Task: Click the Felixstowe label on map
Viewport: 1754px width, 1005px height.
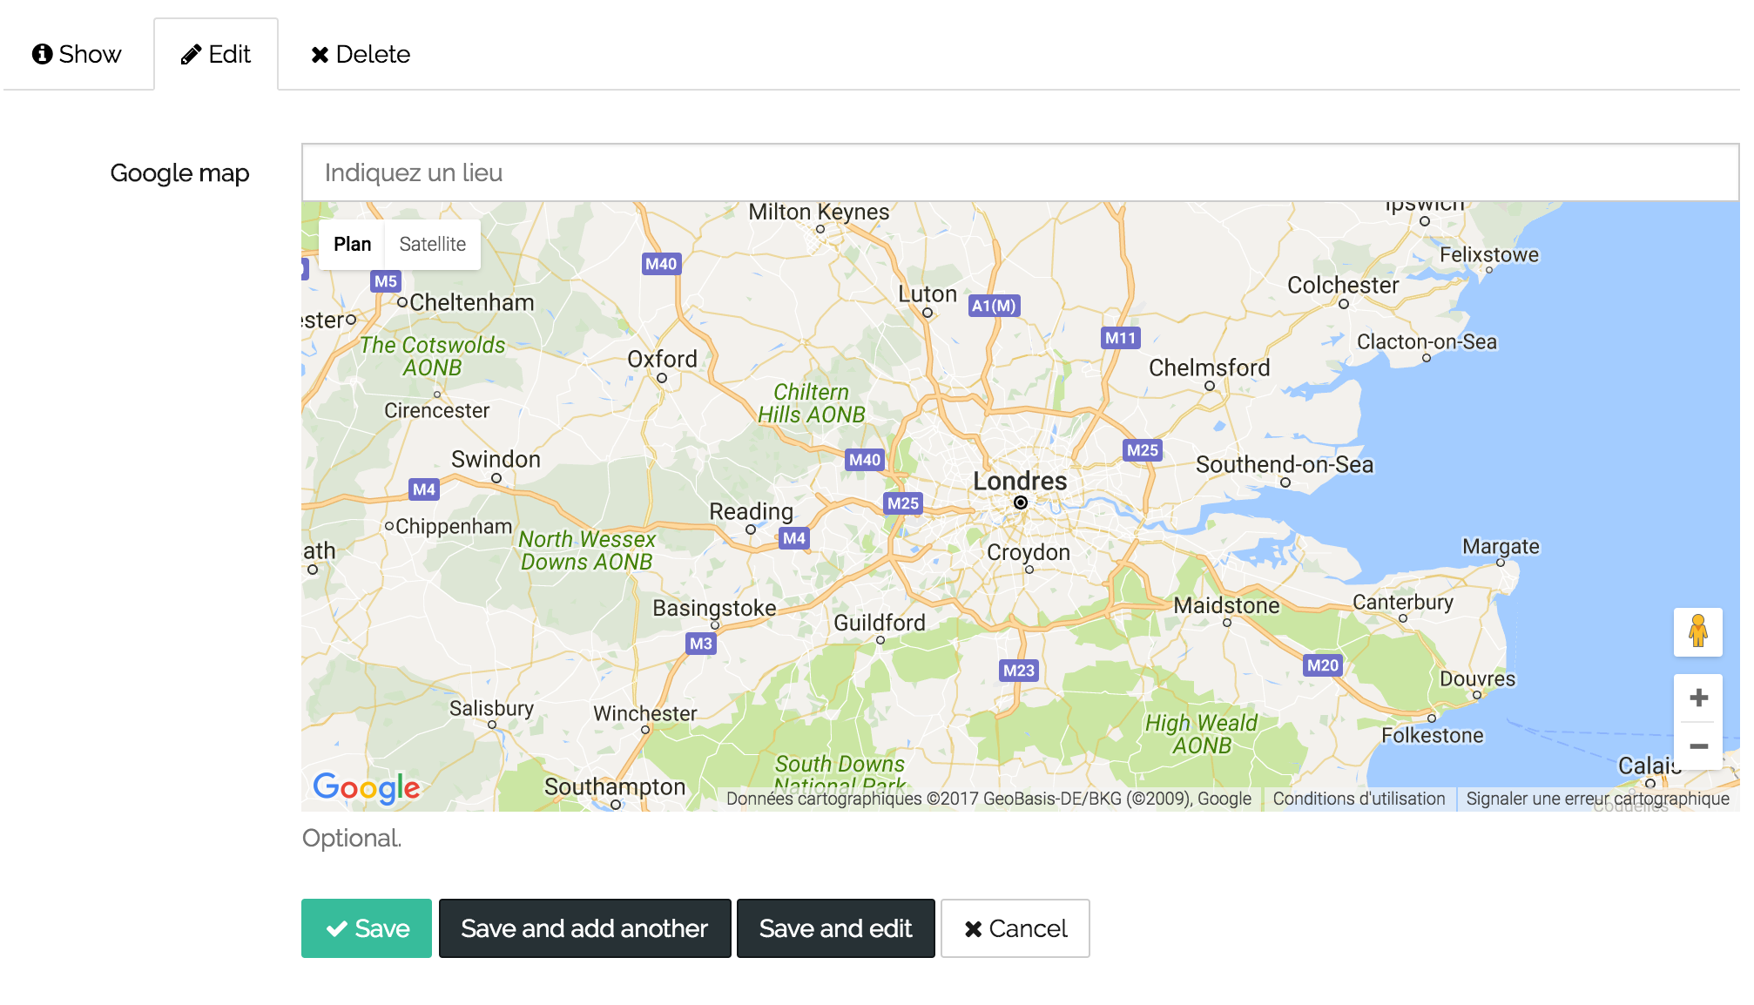Action: (x=1489, y=254)
